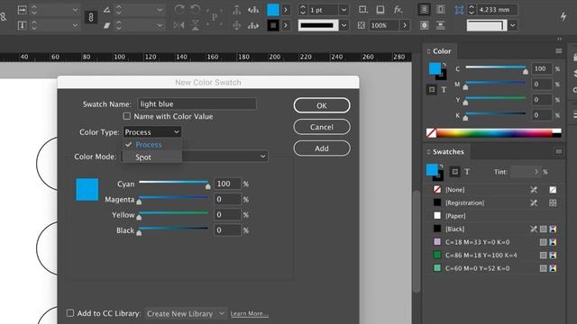This screenshot has height=324, width=577.
Task: Open the fill color flyout arrow
Action: tap(286, 10)
